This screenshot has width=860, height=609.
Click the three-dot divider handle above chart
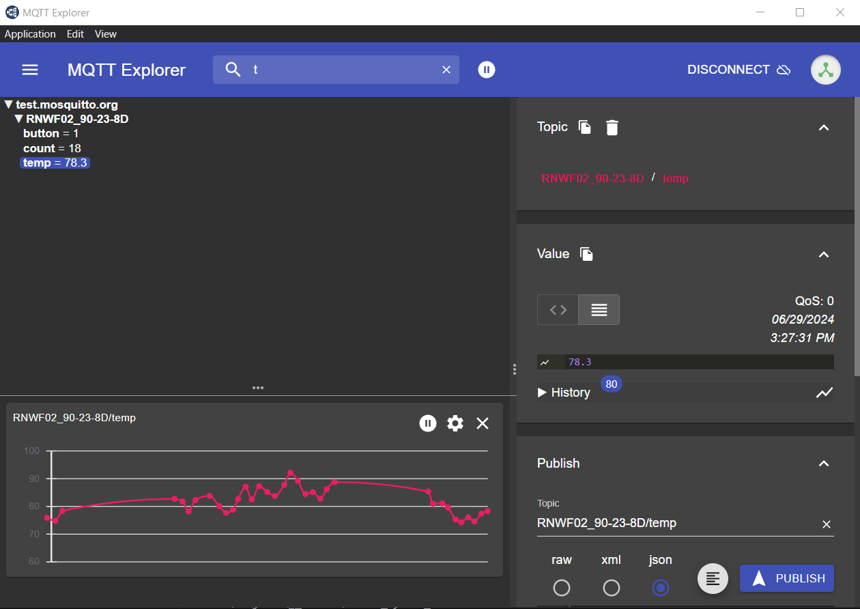pyautogui.click(x=258, y=388)
